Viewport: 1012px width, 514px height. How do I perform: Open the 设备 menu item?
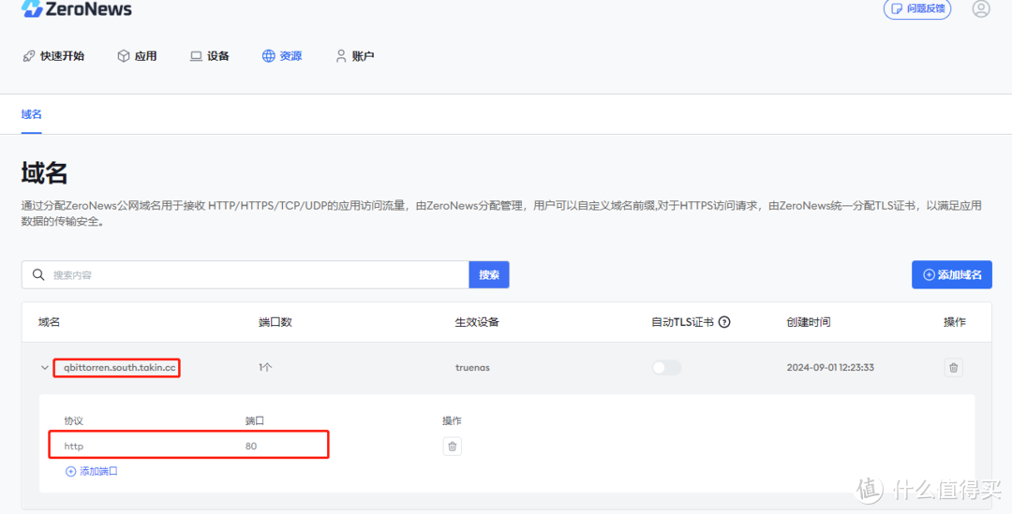tap(210, 56)
